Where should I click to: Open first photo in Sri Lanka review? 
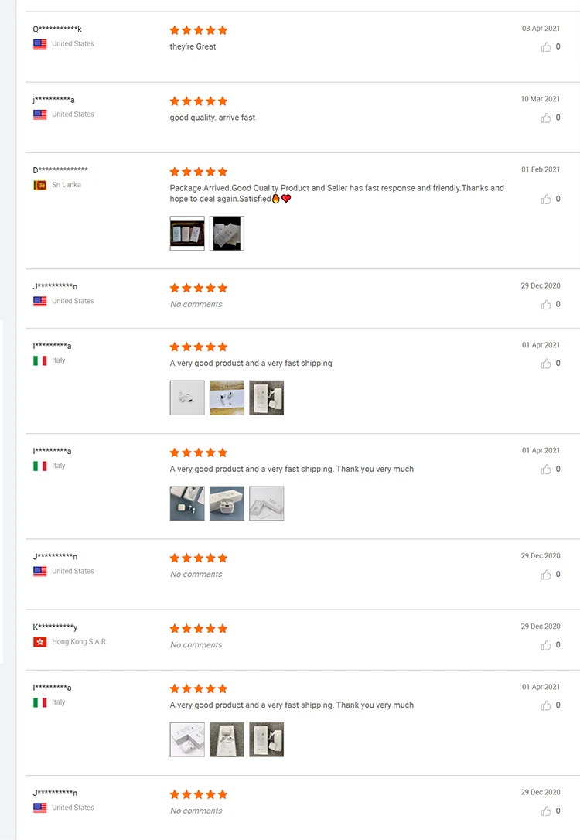(x=187, y=234)
